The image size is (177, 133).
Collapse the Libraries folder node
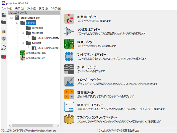pyautogui.click(x=17, y=23)
